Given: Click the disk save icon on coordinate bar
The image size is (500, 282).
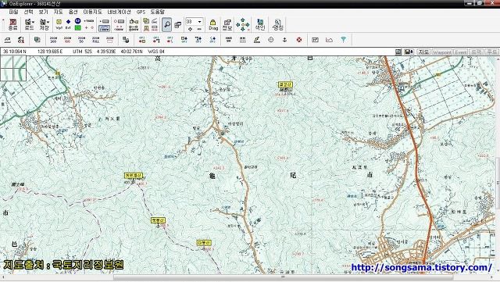Looking at the screenshot, I should 409,52.
